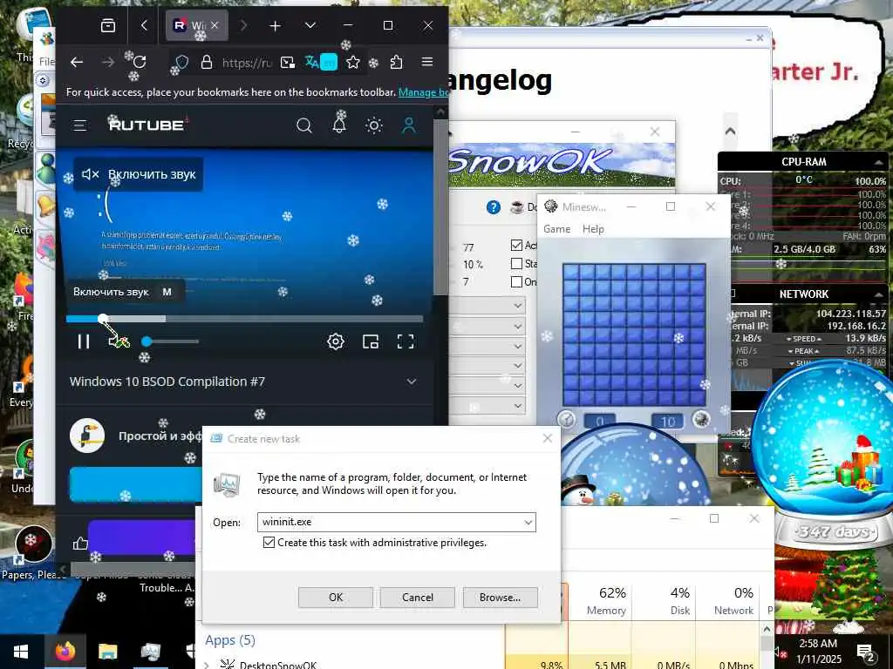The width and height of the screenshot is (893, 669).
Task: Open the third SnowOK dropdown
Action: [x=487, y=346]
